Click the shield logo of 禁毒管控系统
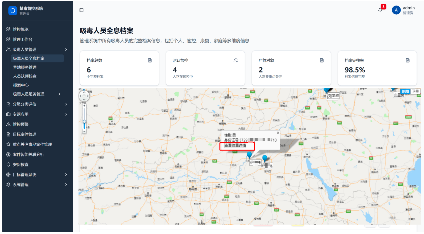 coord(13,11)
